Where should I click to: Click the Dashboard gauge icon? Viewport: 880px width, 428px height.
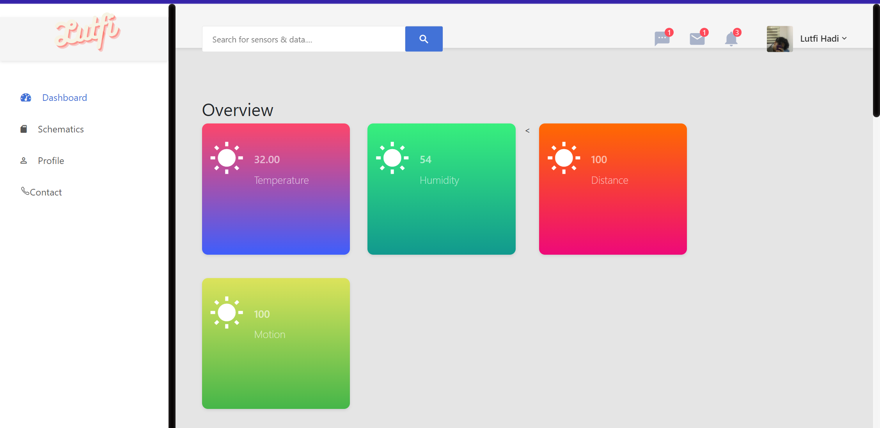[26, 98]
